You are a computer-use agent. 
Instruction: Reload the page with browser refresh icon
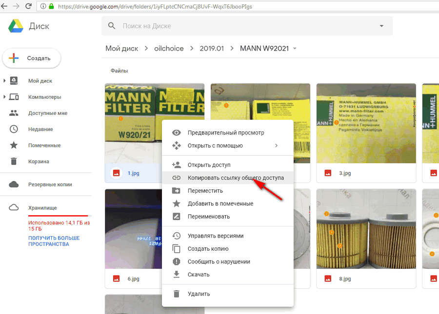[28, 7]
